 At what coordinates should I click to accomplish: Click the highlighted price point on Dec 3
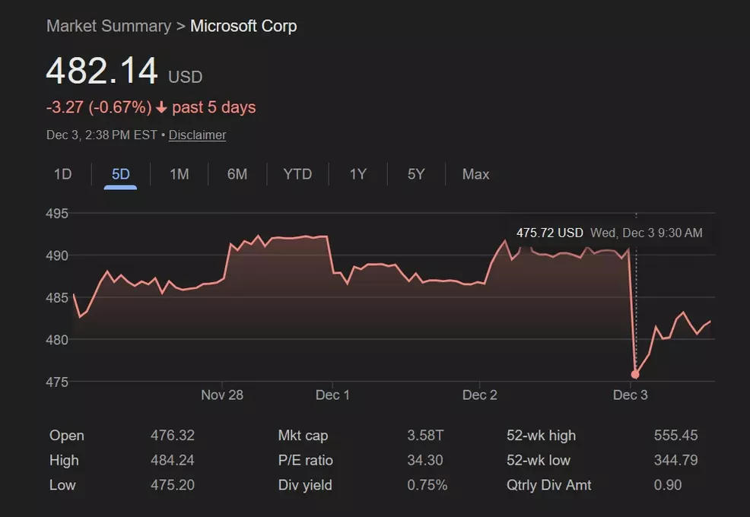click(x=634, y=374)
